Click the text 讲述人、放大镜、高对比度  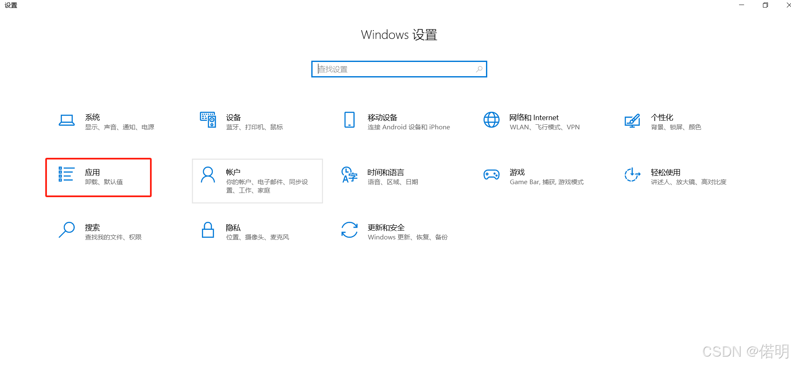(689, 182)
